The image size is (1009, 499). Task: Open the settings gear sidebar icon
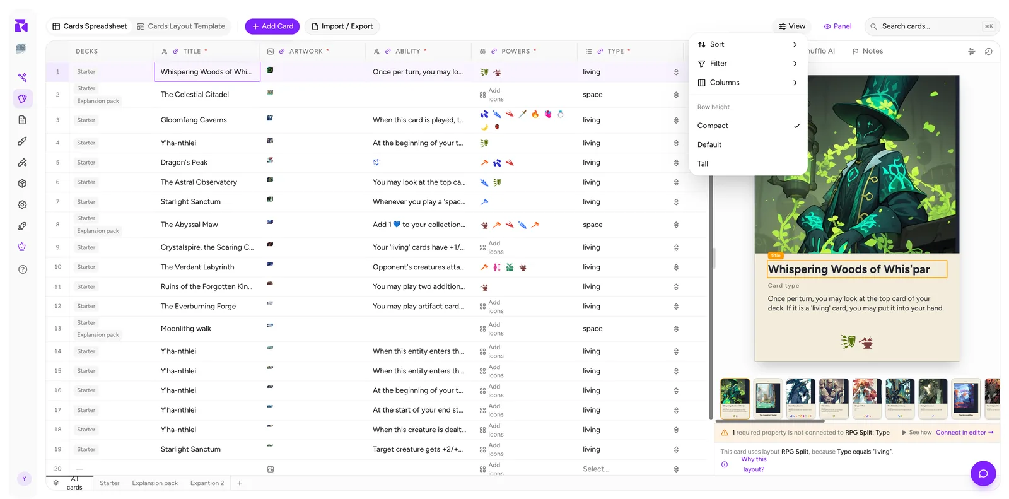(x=22, y=204)
